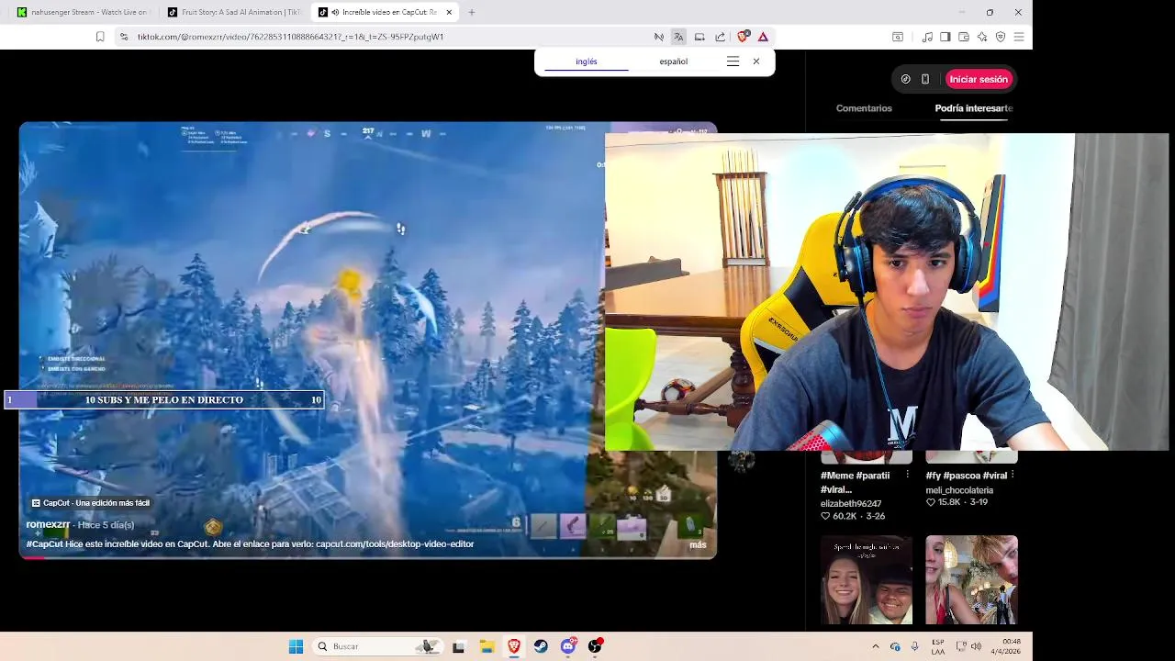Open ESP LAA language input switcher
Image resolution: width=1175 pixels, height=661 pixels.
[938, 646]
